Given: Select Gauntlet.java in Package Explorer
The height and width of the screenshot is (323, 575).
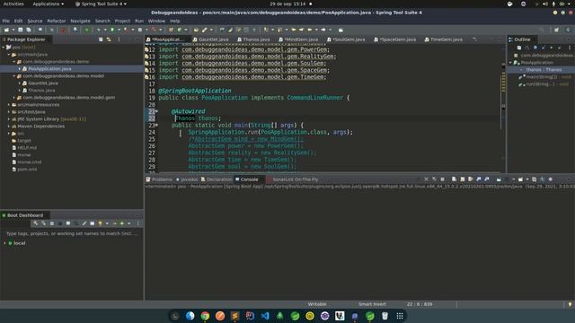Looking at the screenshot, I should click(x=43, y=83).
